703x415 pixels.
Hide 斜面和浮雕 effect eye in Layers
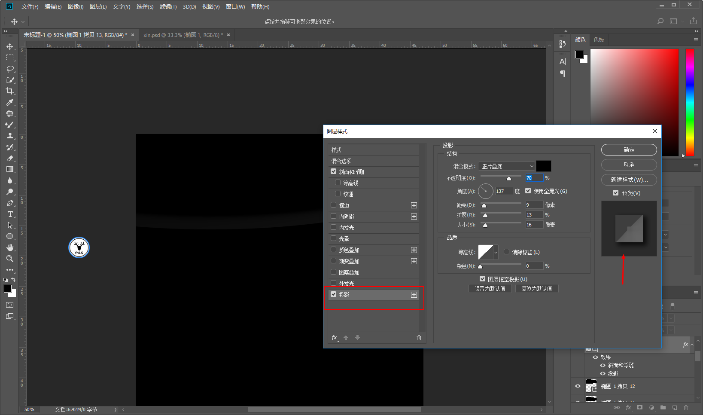click(603, 365)
